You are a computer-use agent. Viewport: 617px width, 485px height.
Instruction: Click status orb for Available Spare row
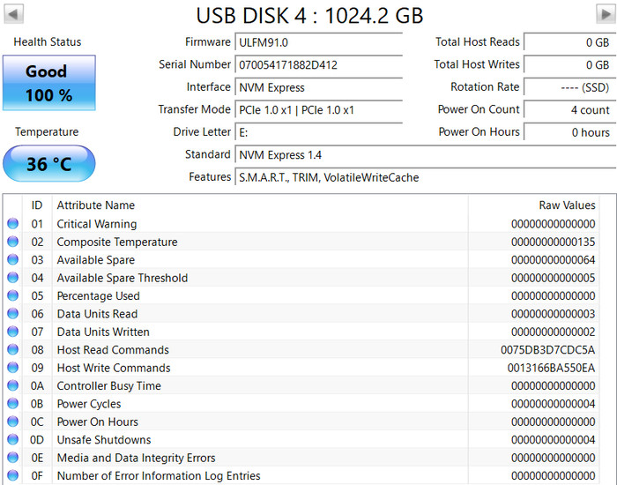(12, 259)
